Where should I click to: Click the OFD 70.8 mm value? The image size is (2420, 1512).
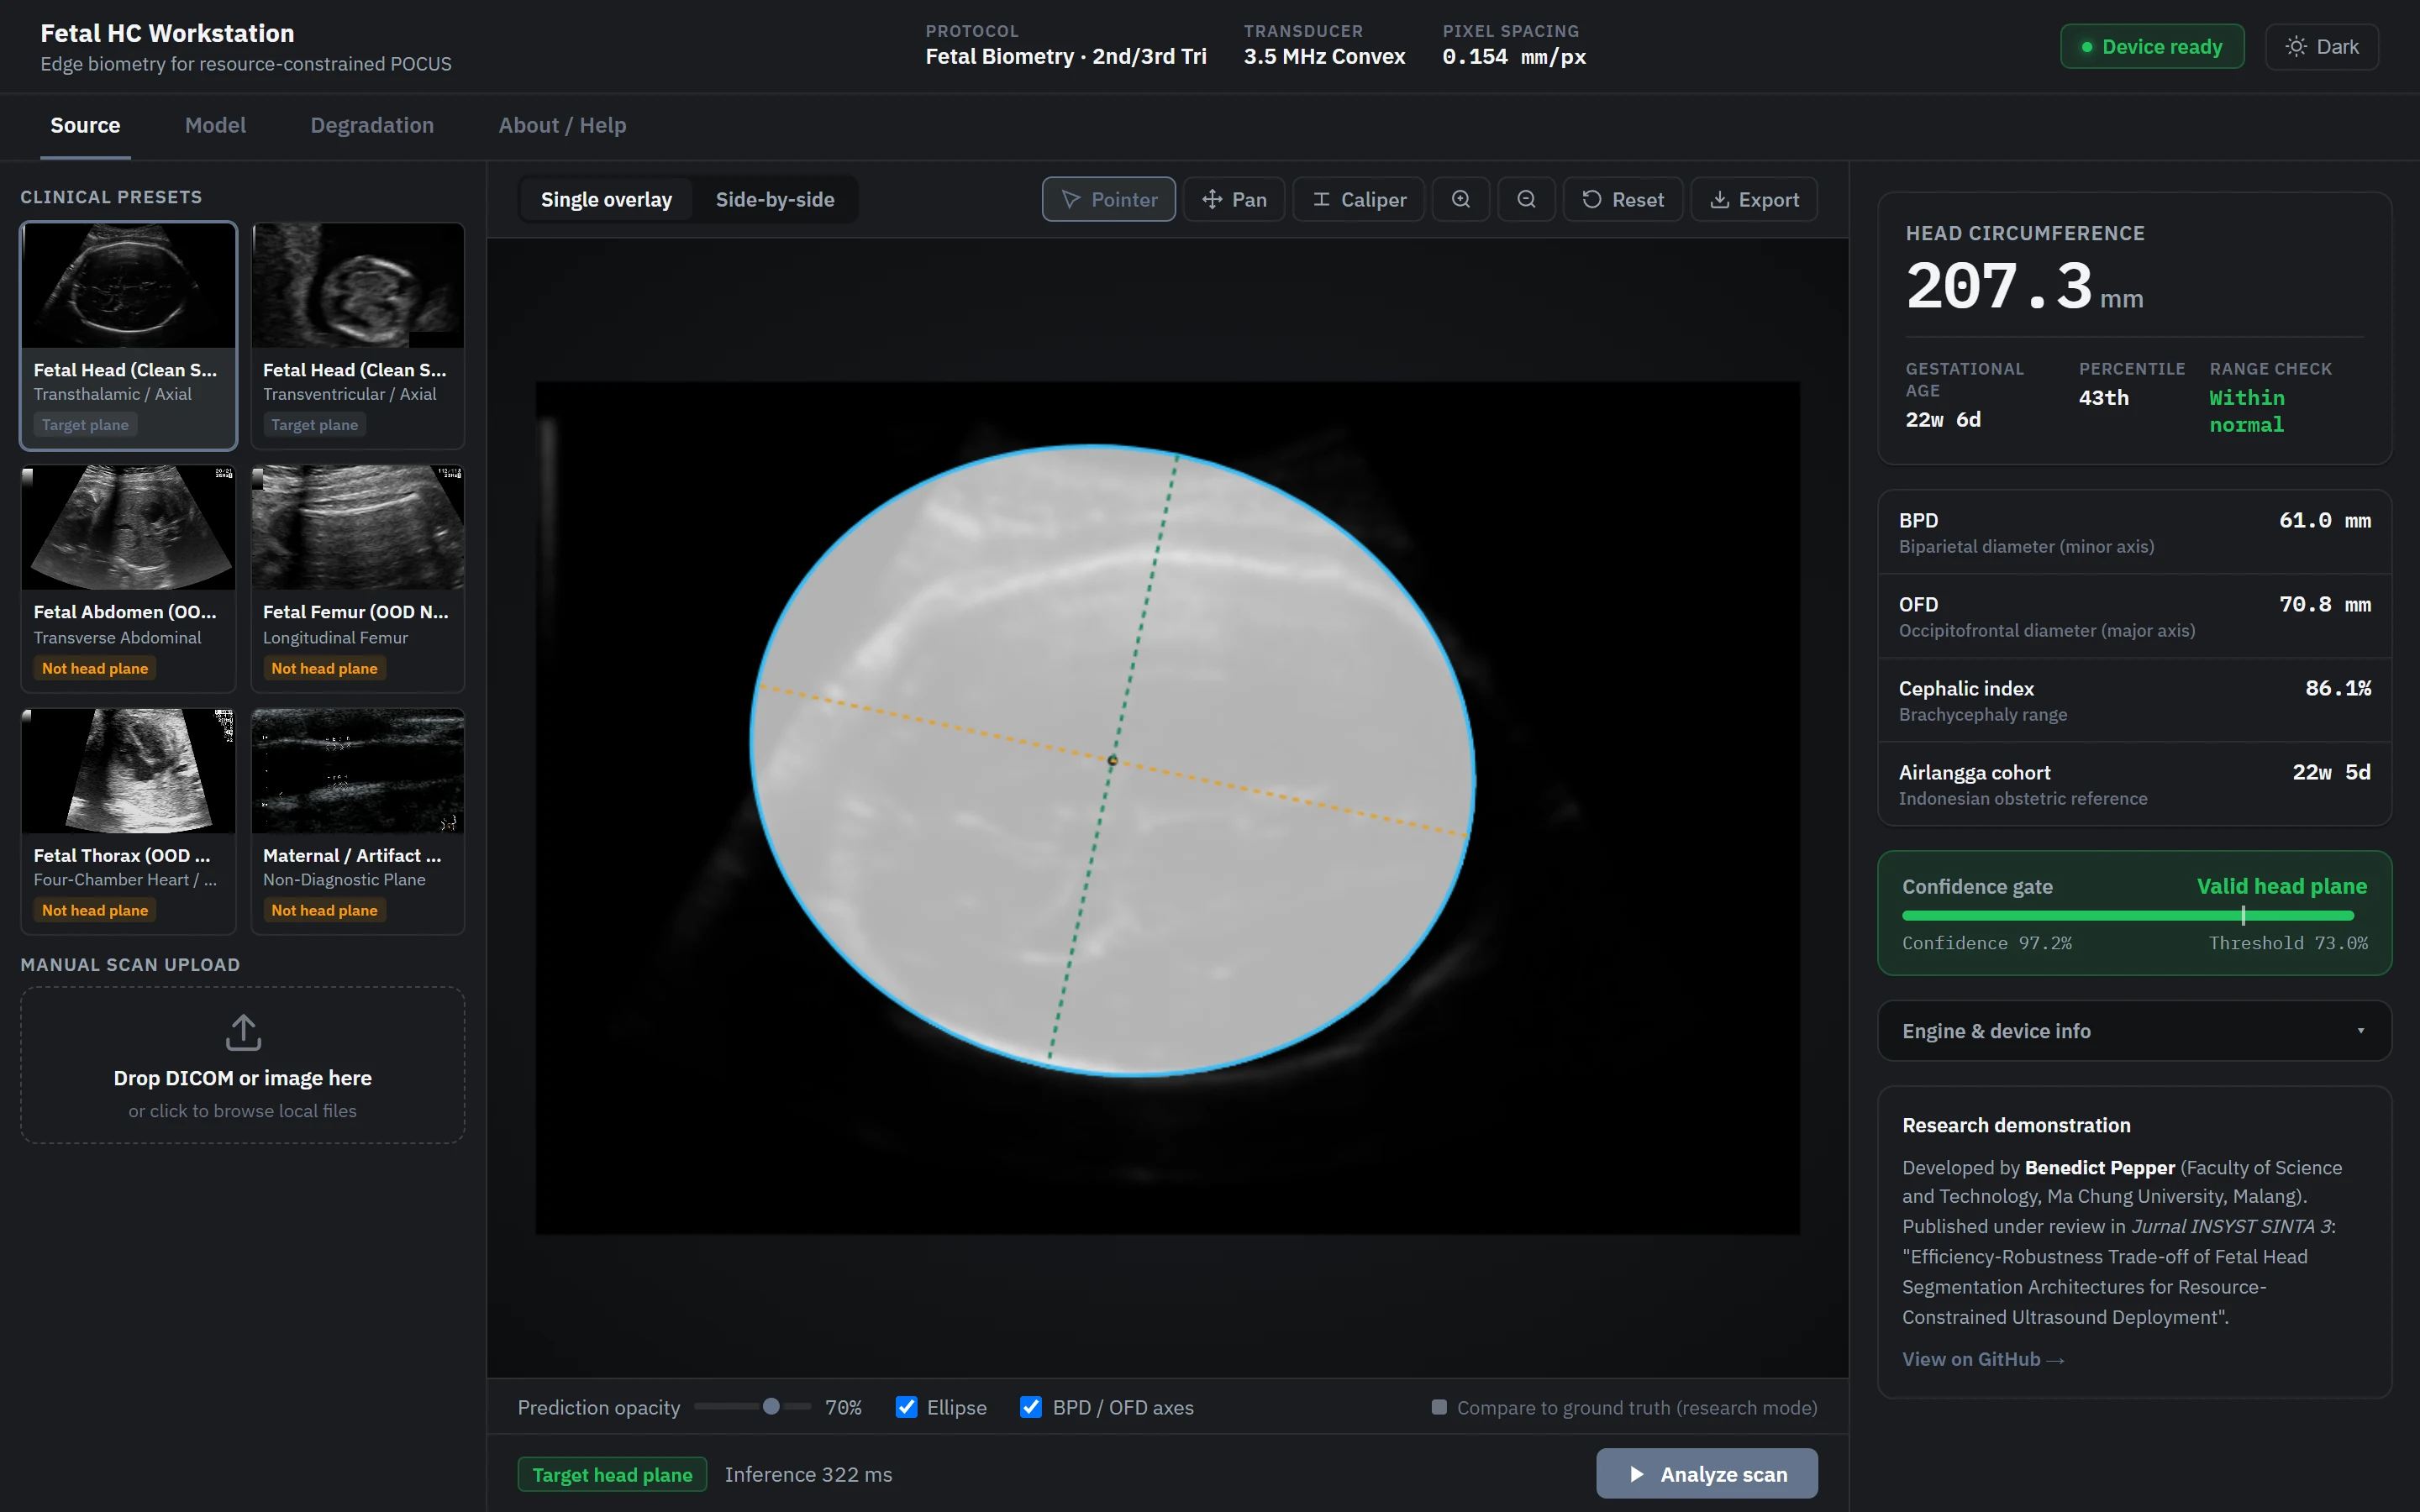[2324, 604]
